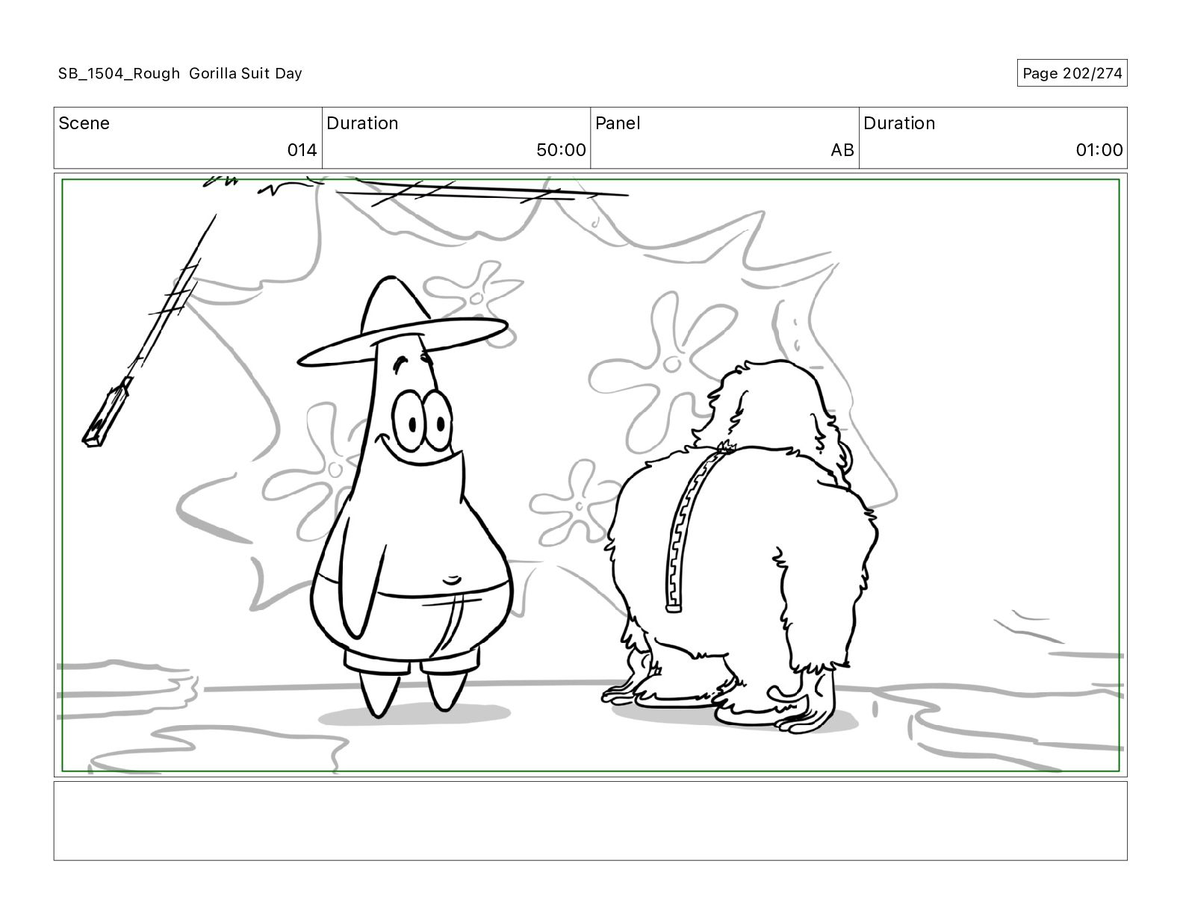Click the 'Scene' header label
The height and width of the screenshot is (914, 1183).
point(84,123)
